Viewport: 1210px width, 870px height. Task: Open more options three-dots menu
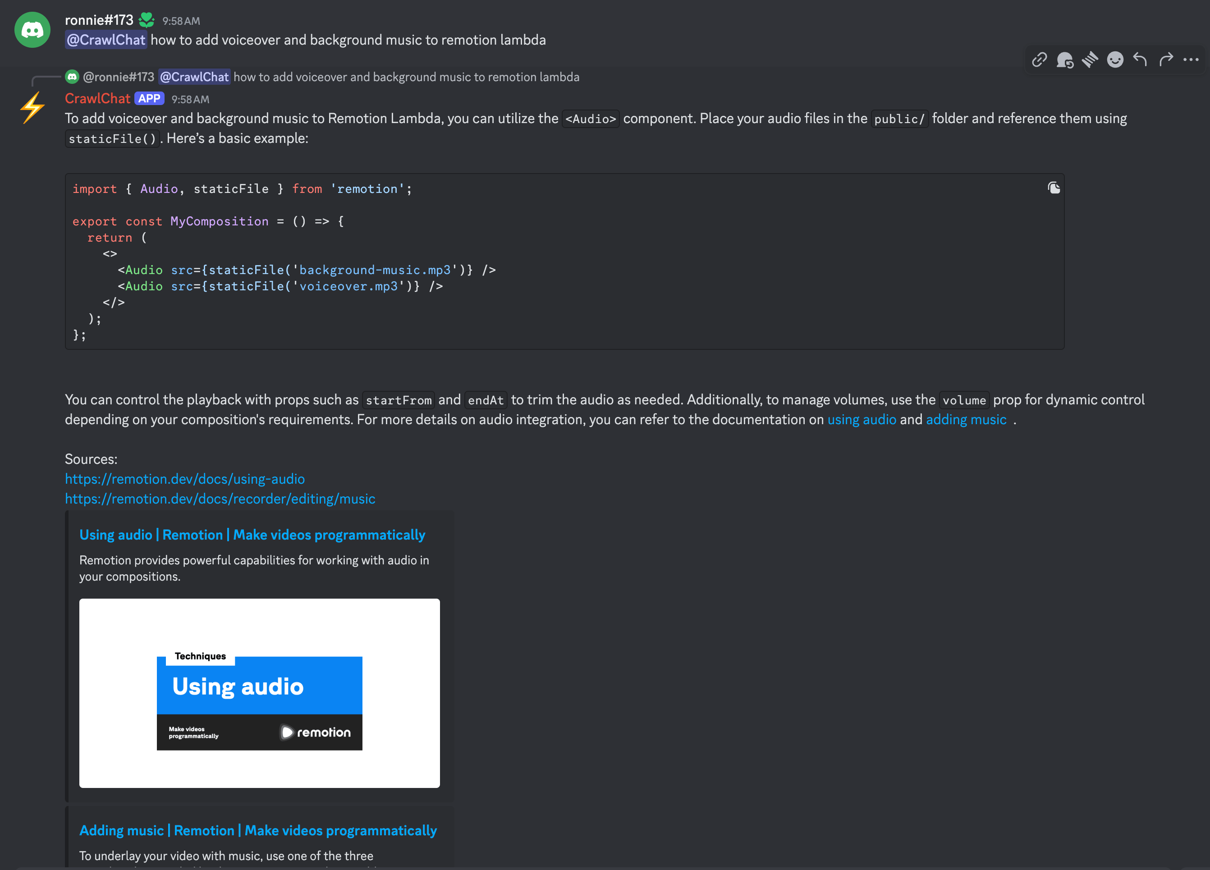(1191, 60)
